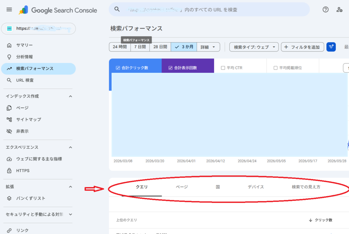Click the URL inspection search field
Image resolution: width=349 pixels, height=234 pixels.
pyautogui.click(x=209, y=10)
